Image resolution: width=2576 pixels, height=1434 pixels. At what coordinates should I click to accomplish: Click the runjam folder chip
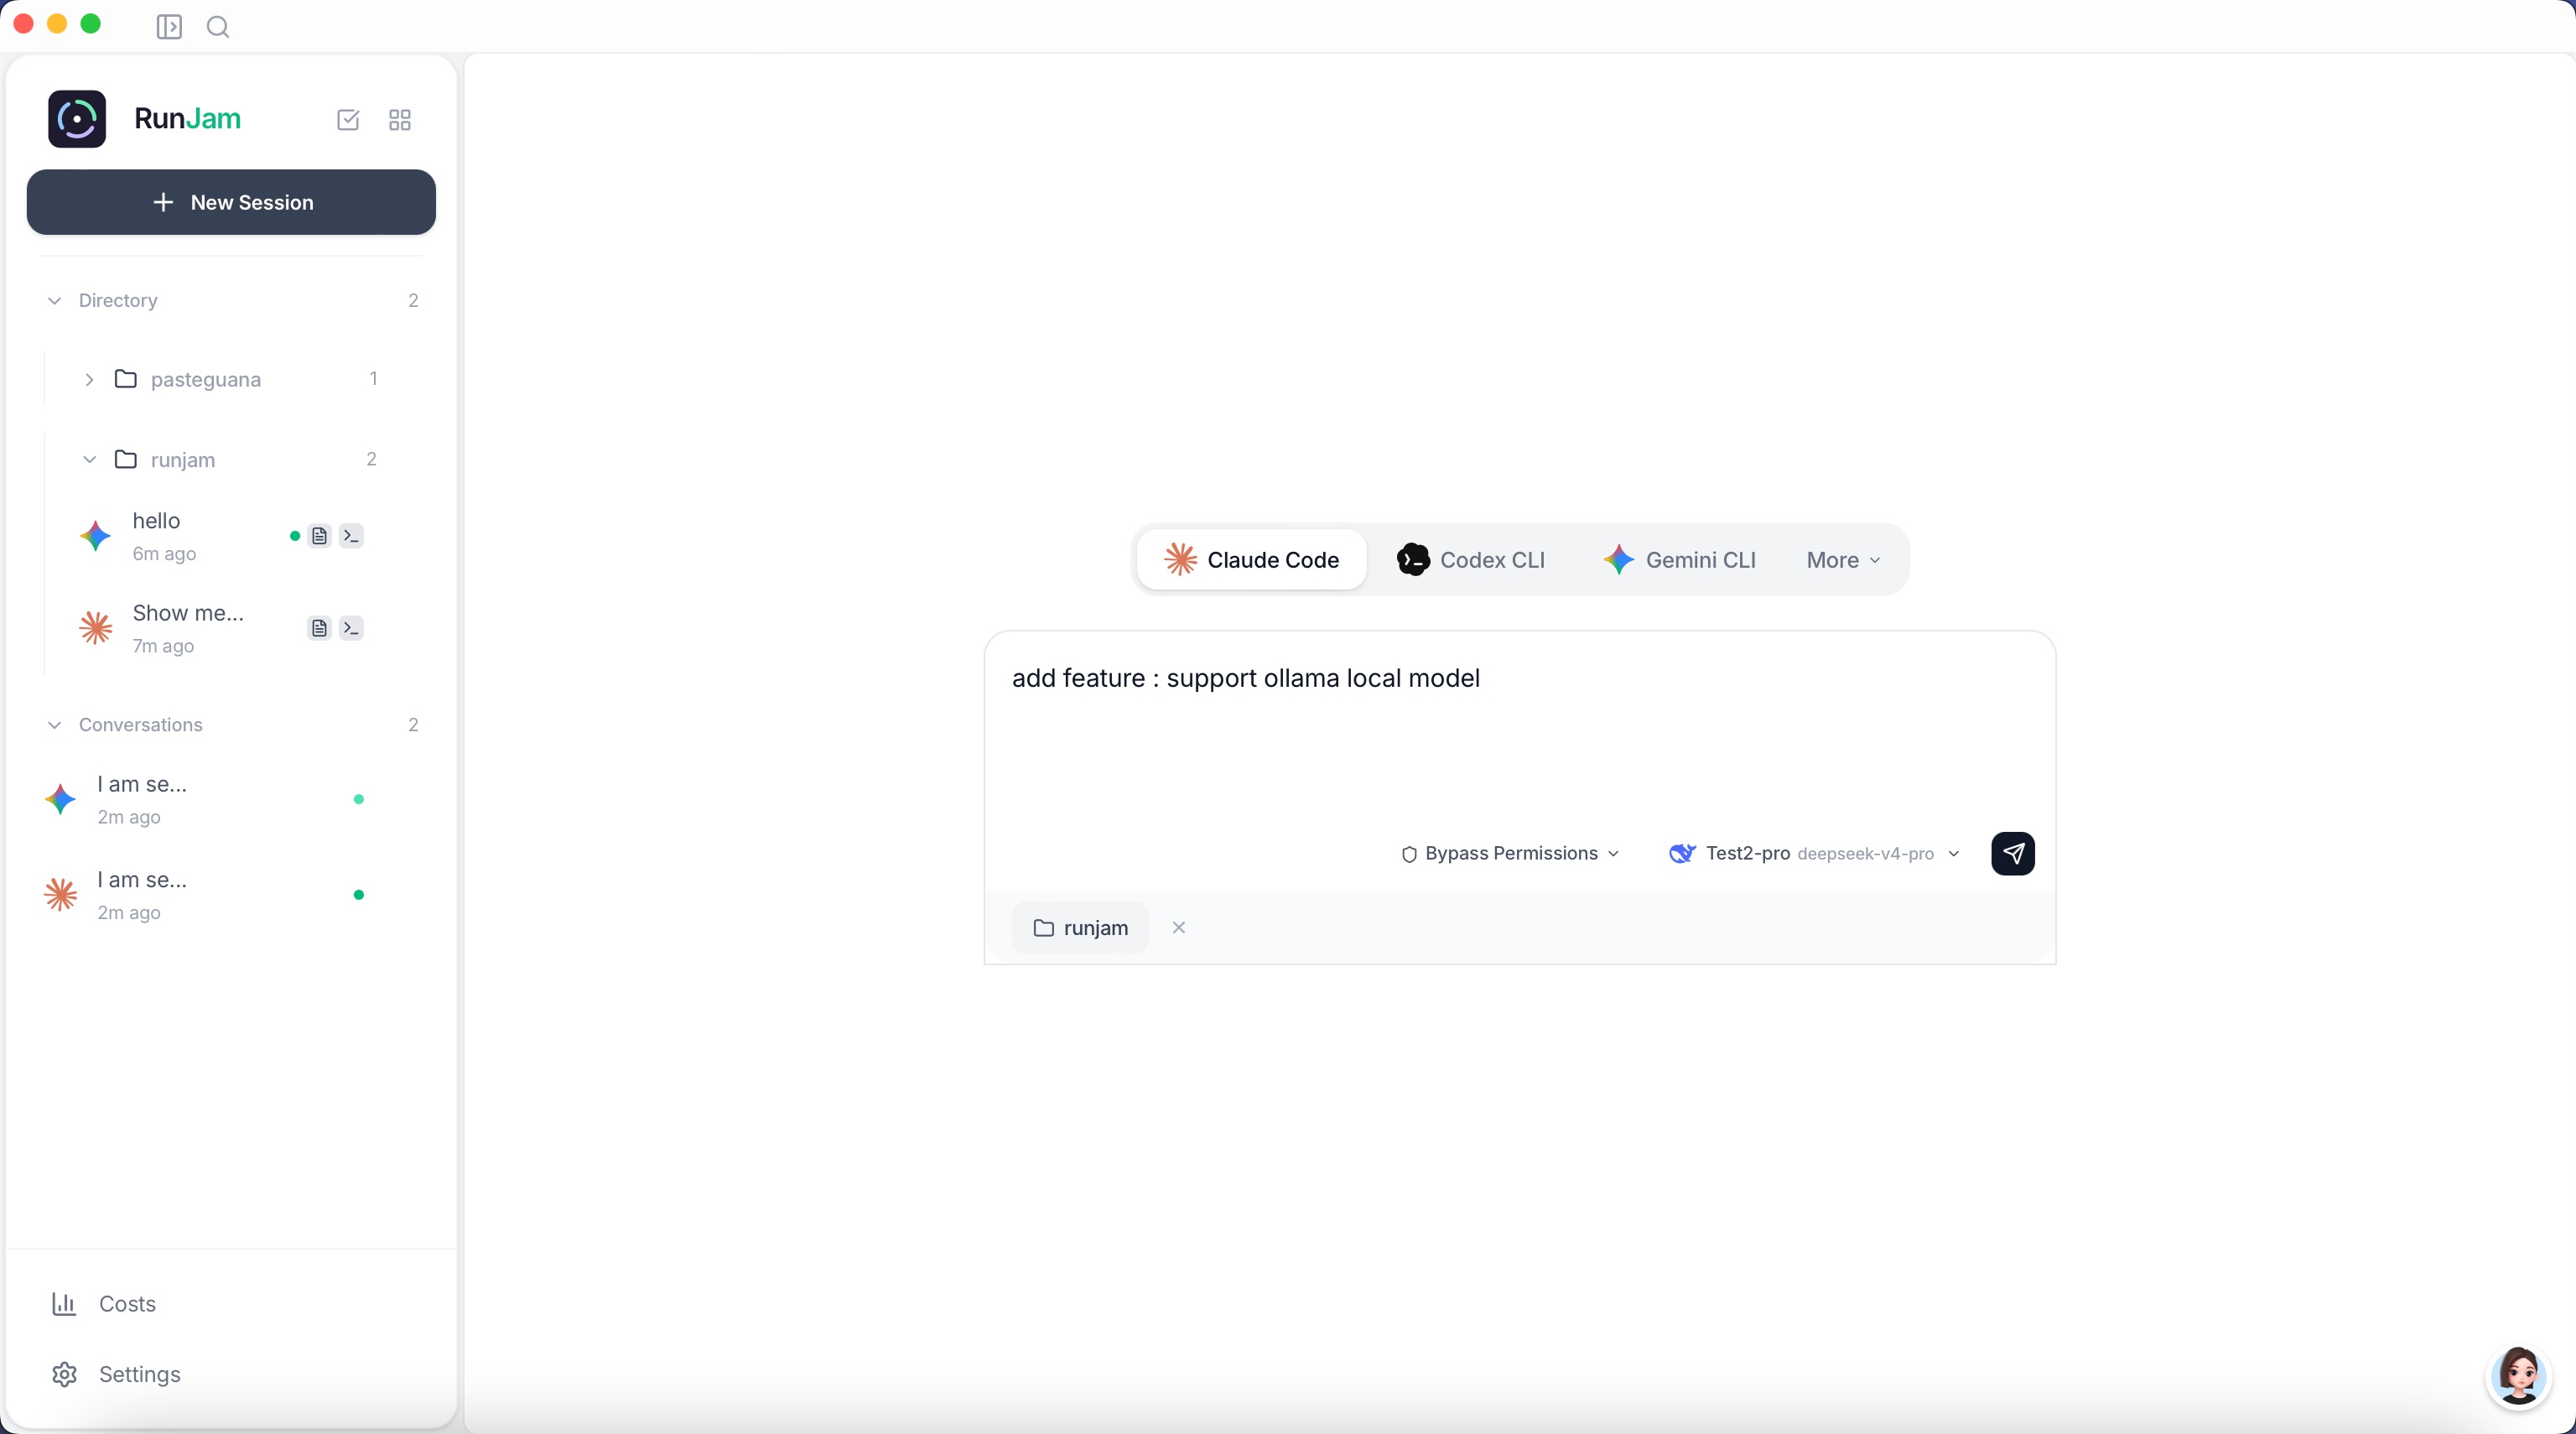tap(1080, 928)
